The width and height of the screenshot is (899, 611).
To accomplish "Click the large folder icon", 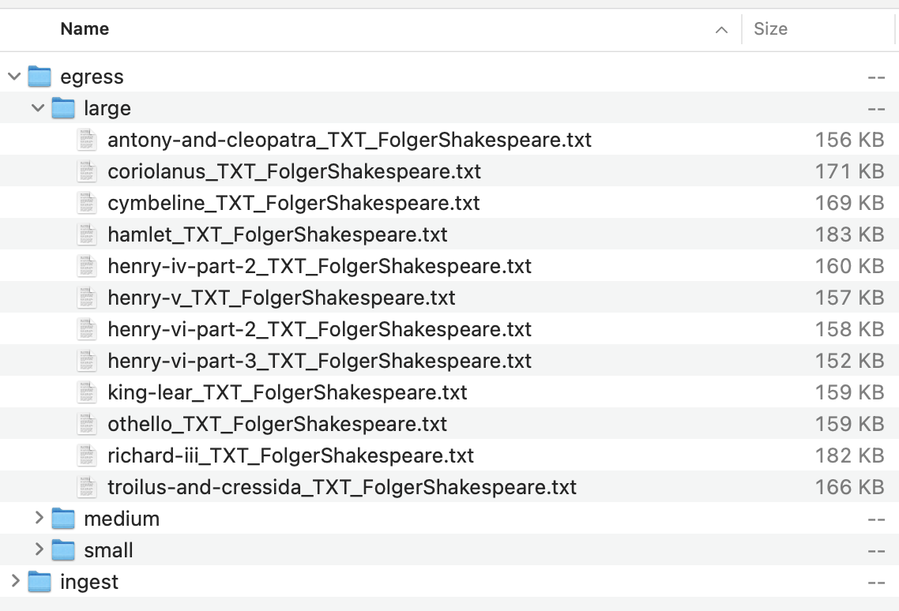I will (63, 108).
